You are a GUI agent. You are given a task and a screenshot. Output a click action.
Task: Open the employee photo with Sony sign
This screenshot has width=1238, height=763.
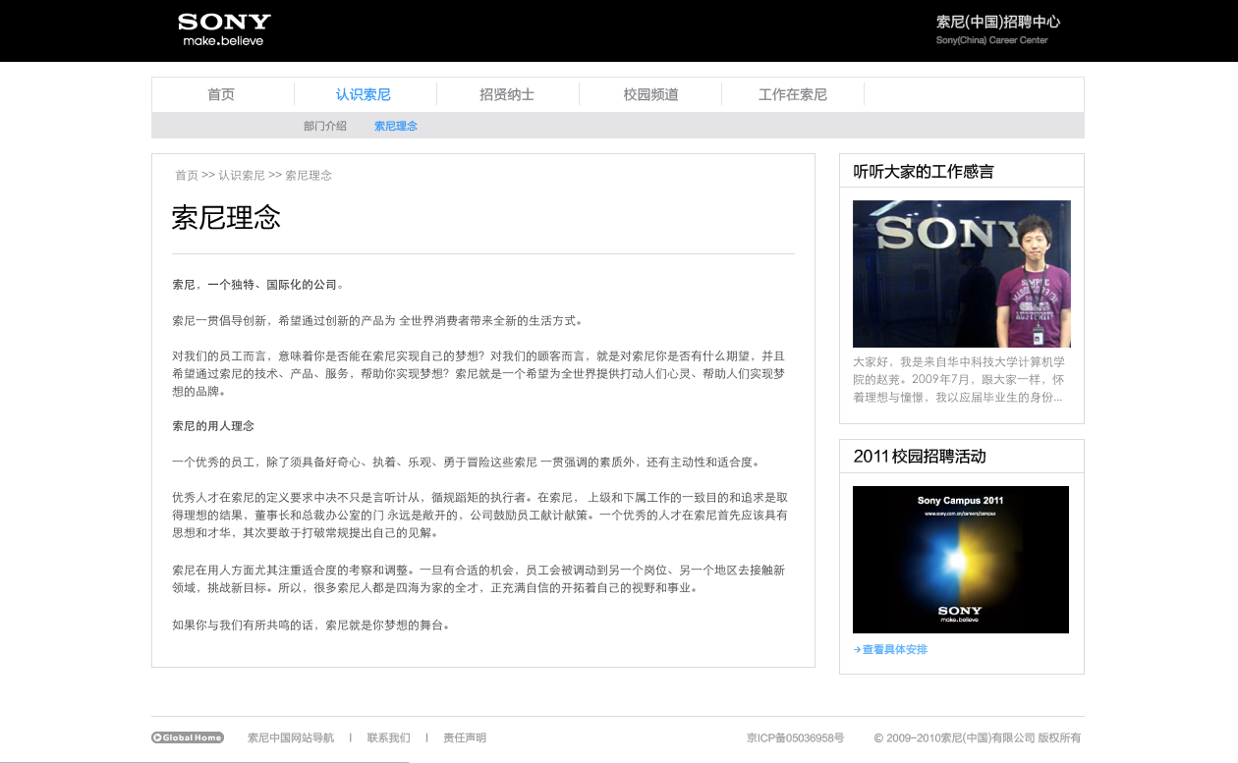pos(961,274)
